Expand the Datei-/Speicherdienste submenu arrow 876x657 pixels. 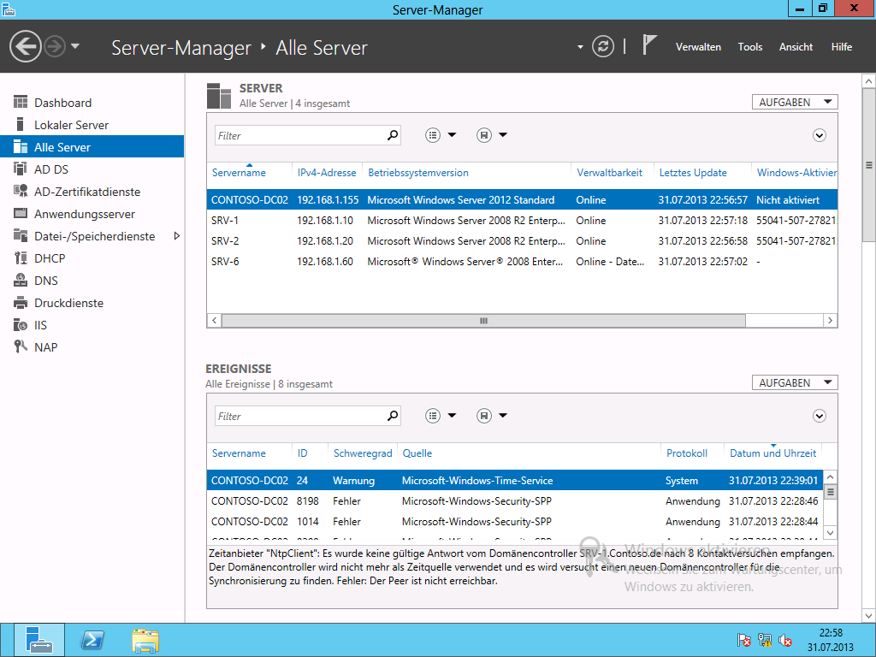tap(177, 236)
